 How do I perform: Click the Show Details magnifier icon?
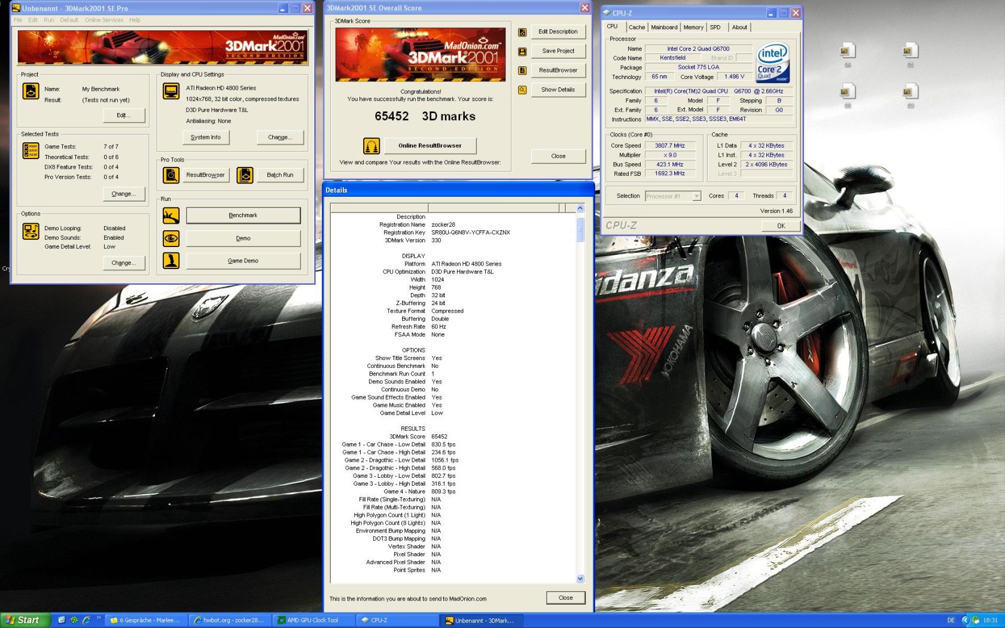(522, 90)
